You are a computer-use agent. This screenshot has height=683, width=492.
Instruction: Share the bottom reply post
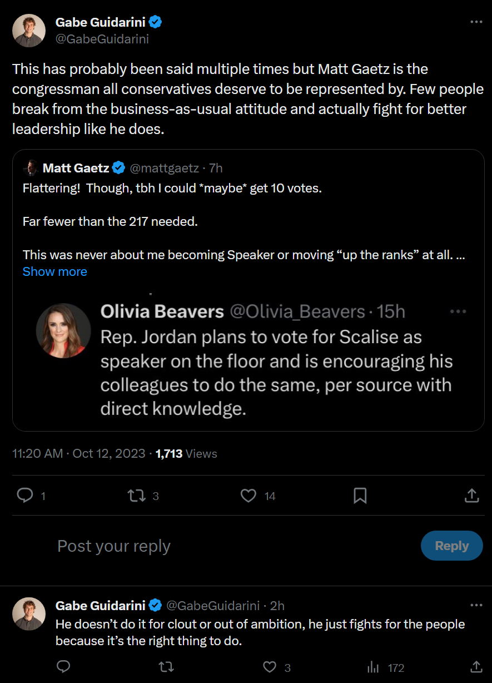(x=476, y=667)
